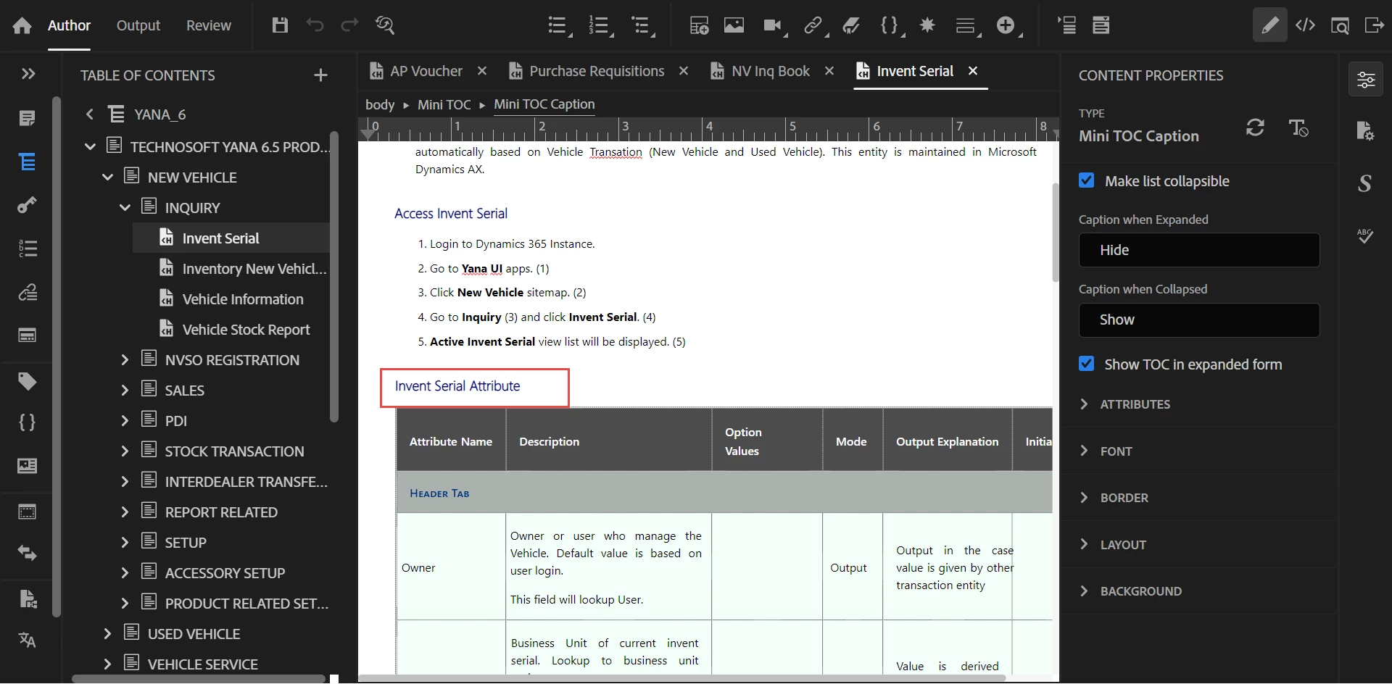This screenshot has height=684, width=1392.
Task: Open Variables panel in left sidebar
Action: pyautogui.click(x=28, y=422)
